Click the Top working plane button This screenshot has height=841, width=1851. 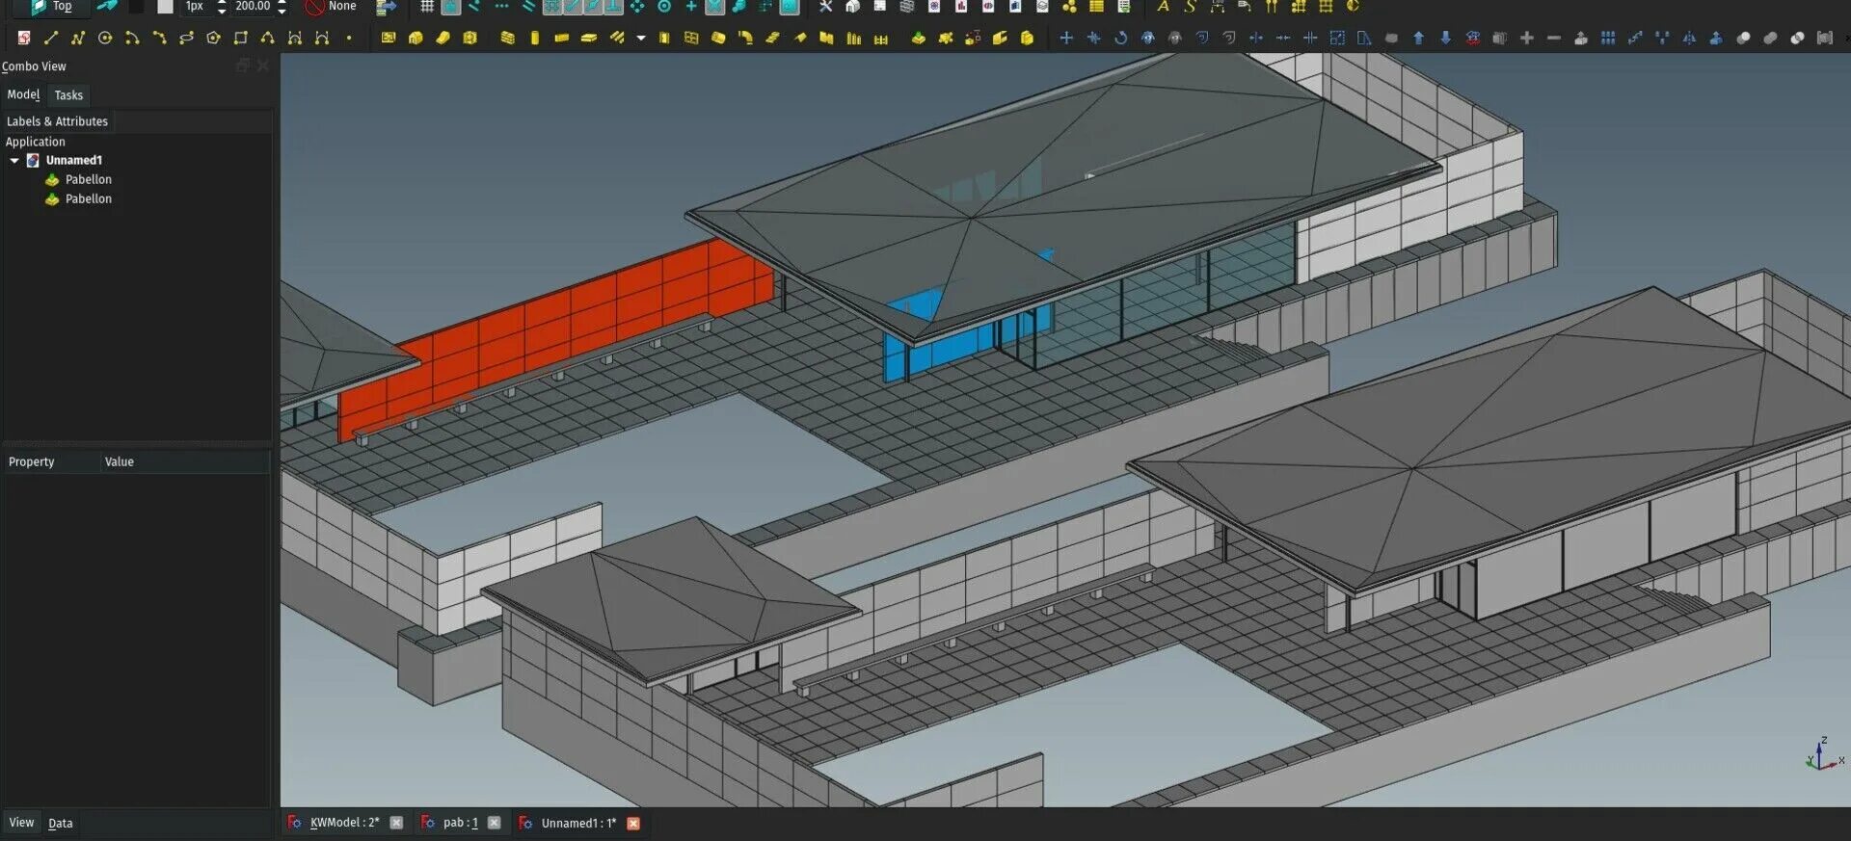[51, 7]
